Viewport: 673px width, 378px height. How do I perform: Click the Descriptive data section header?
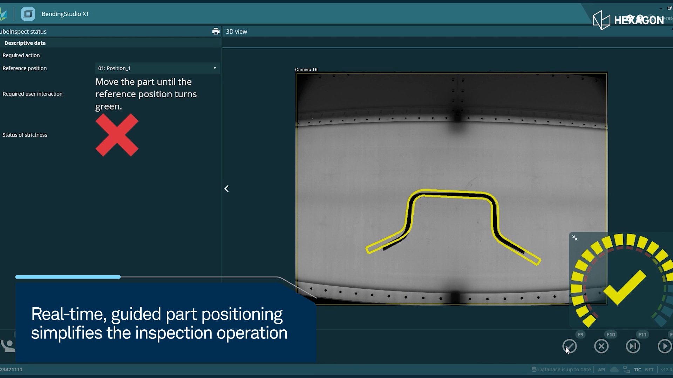pos(25,43)
